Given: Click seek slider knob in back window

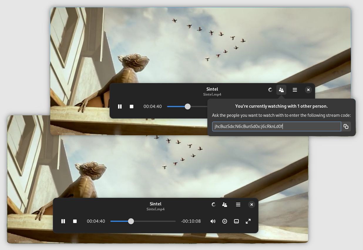Looking at the screenshot, I should (188, 107).
